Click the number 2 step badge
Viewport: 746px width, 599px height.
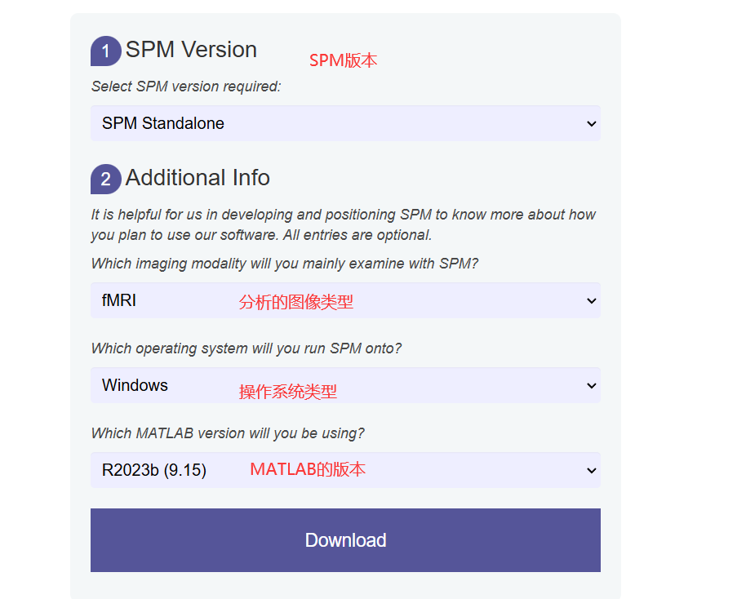pyautogui.click(x=105, y=180)
